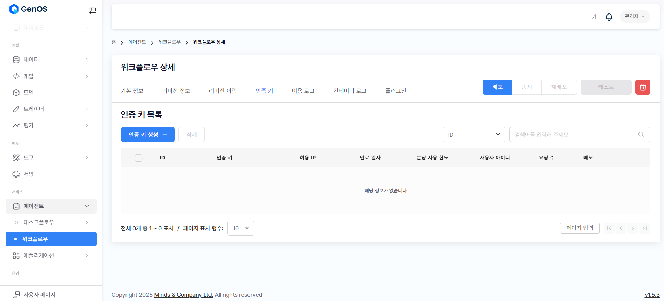The height and width of the screenshot is (301, 664).
Task: Open 모델 in the sidebar
Action: tap(29, 93)
